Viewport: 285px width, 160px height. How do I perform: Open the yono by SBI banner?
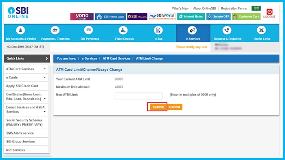point(82,17)
